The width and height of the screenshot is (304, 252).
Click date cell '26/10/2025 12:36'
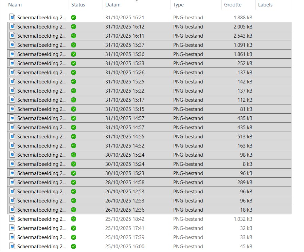click(x=125, y=210)
